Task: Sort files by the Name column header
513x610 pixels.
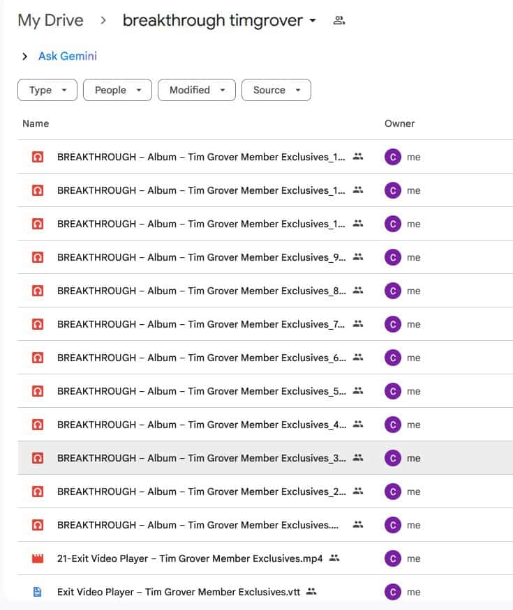Action: (36, 123)
